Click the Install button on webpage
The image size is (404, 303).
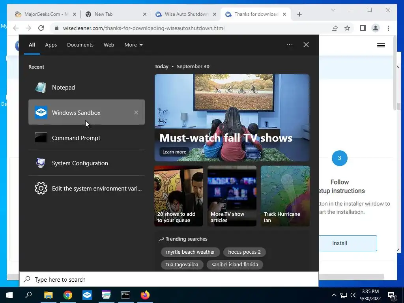click(x=348, y=243)
